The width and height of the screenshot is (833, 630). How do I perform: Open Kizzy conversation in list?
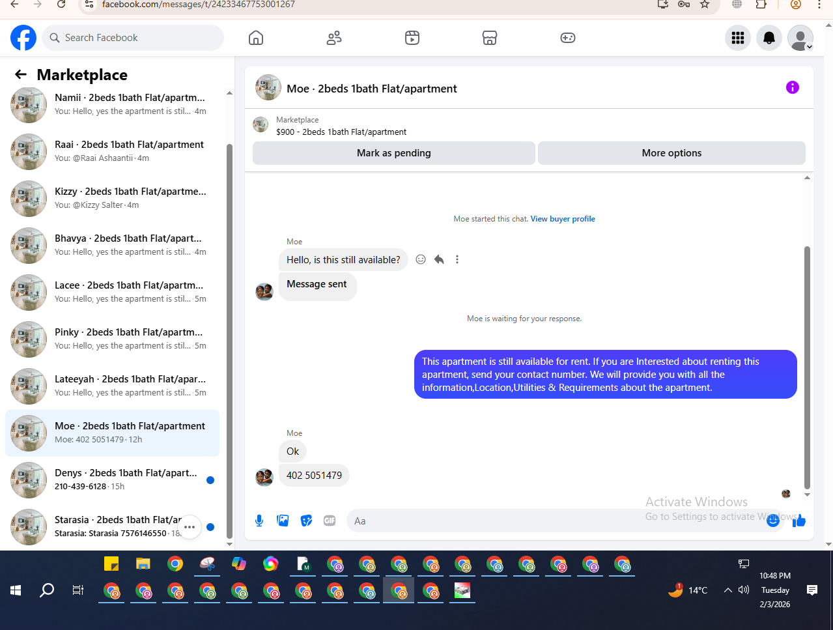tap(112, 199)
